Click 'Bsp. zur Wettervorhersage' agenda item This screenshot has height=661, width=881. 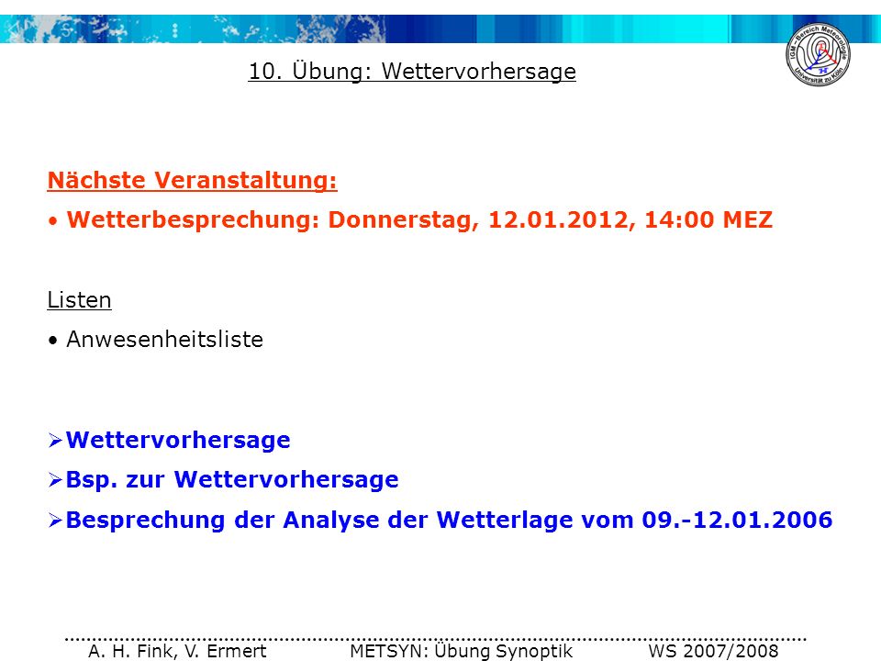point(232,480)
